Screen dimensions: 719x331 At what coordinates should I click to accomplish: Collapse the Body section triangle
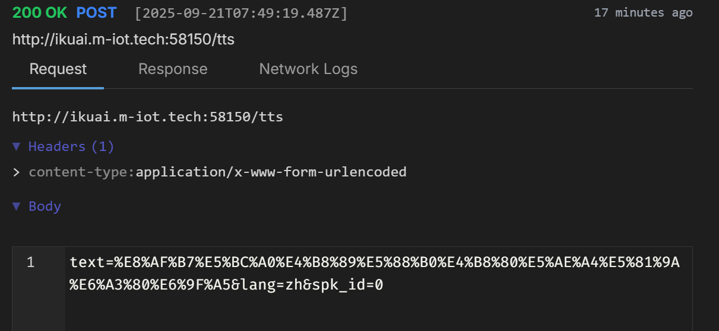[x=17, y=206]
